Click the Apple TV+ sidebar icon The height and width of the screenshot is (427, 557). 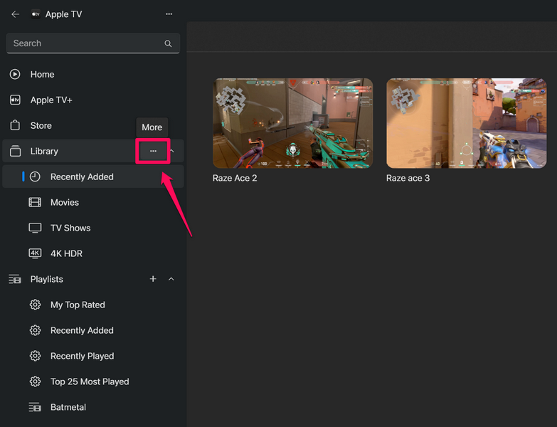tap(15, 100)
